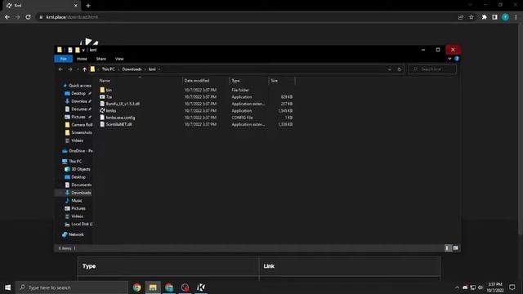Bookmark this page with star icon

472,17
